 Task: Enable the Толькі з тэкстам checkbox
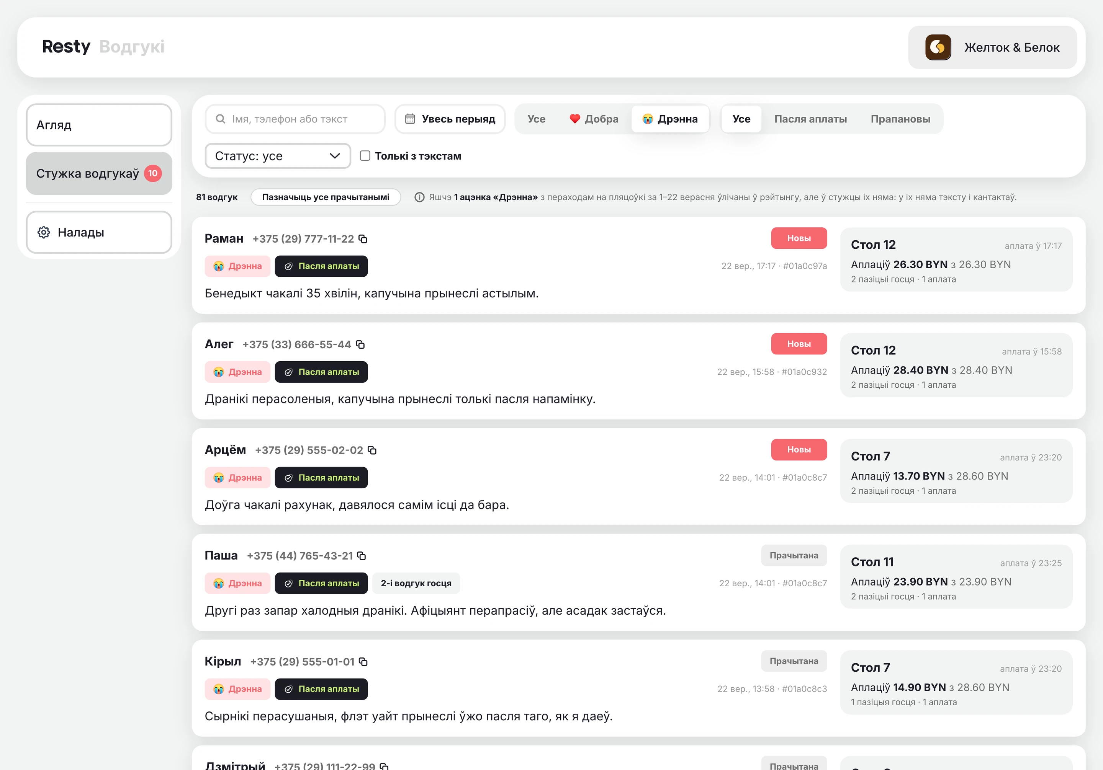(x=365, y=155)
